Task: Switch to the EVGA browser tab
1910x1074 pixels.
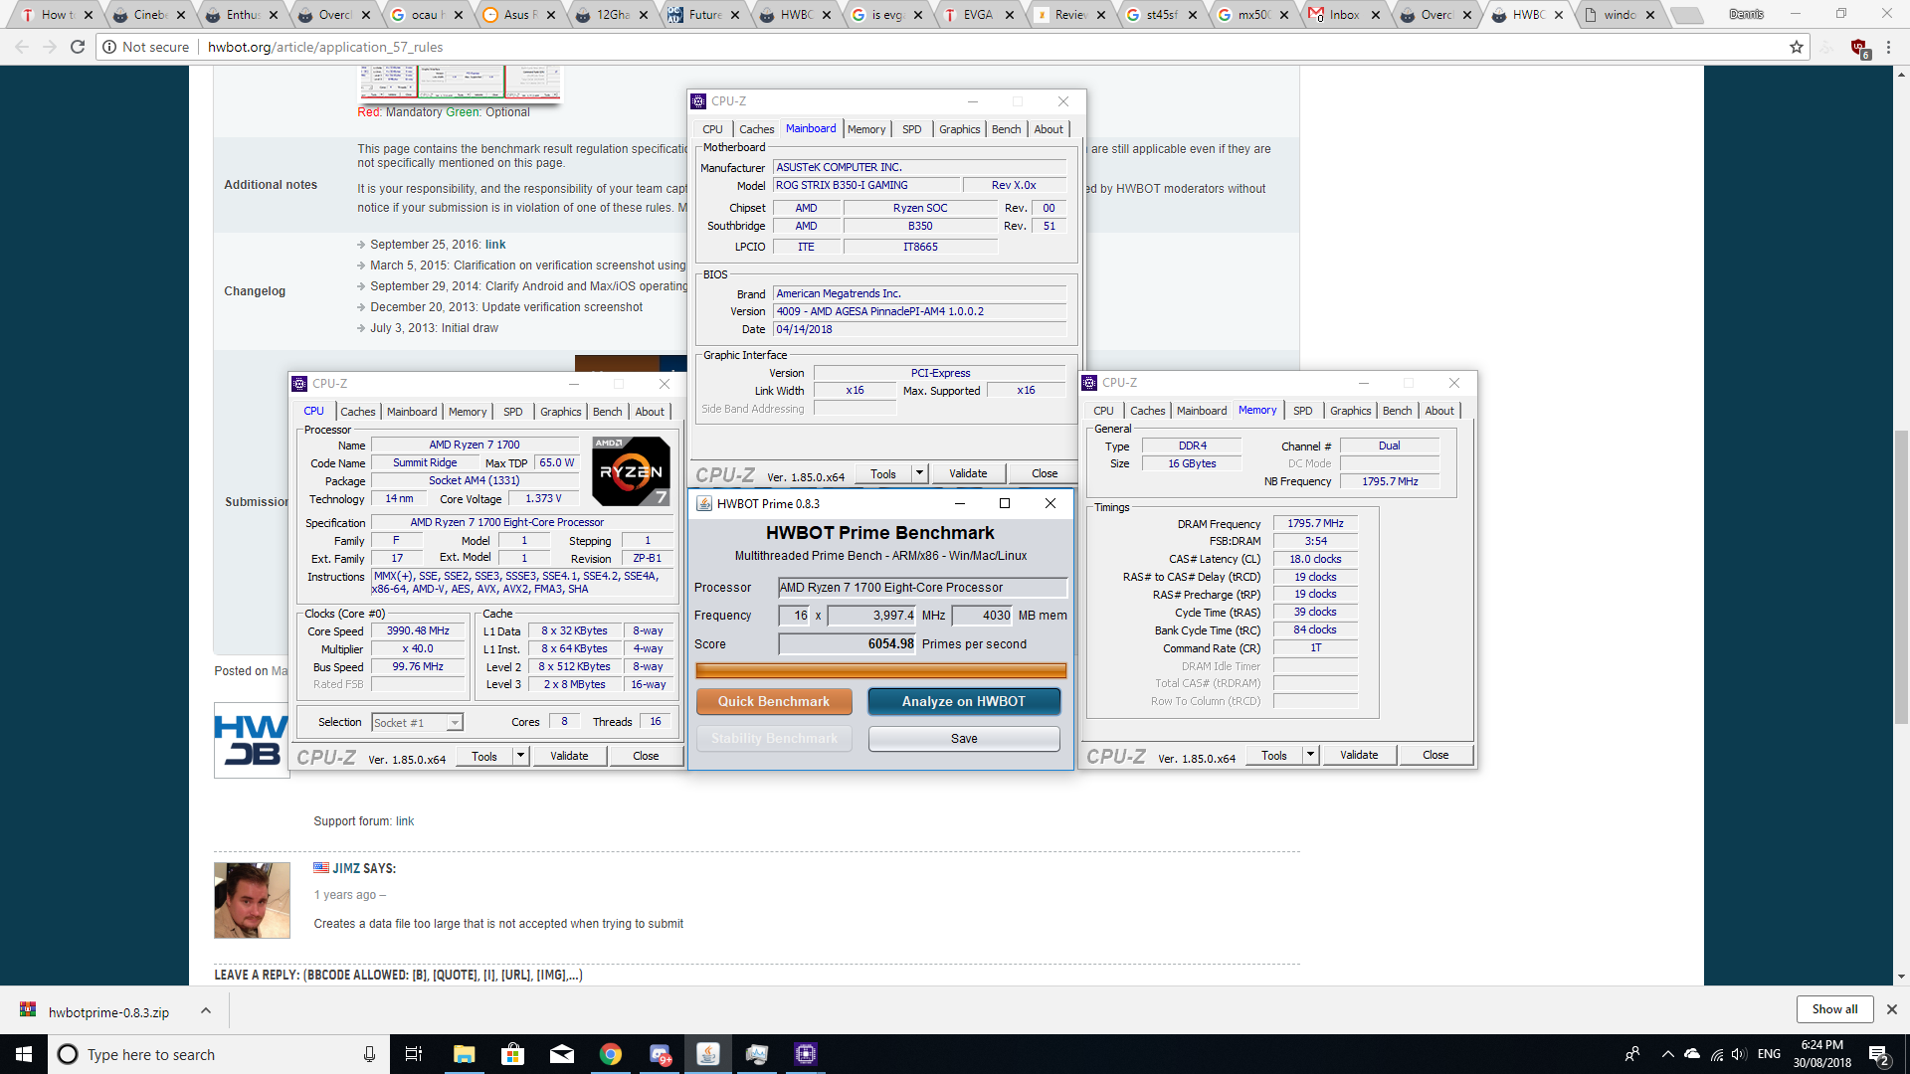Action: tap(979, 14)
